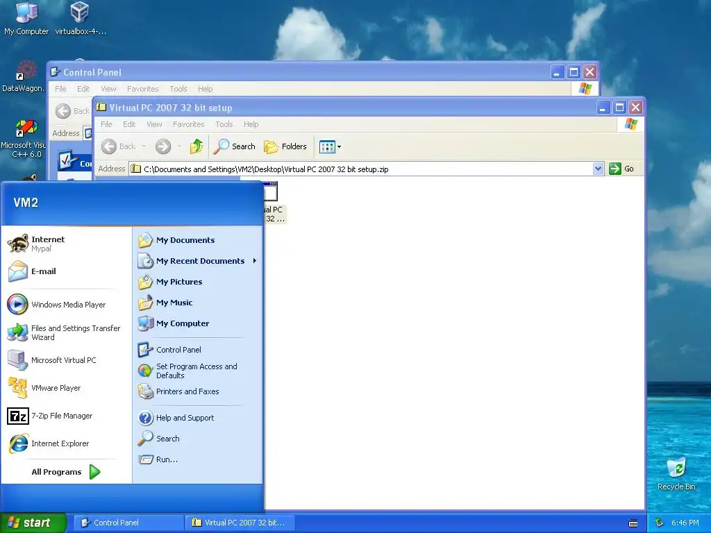
Task: Click the address bar path field
Action: click(361, 169)
